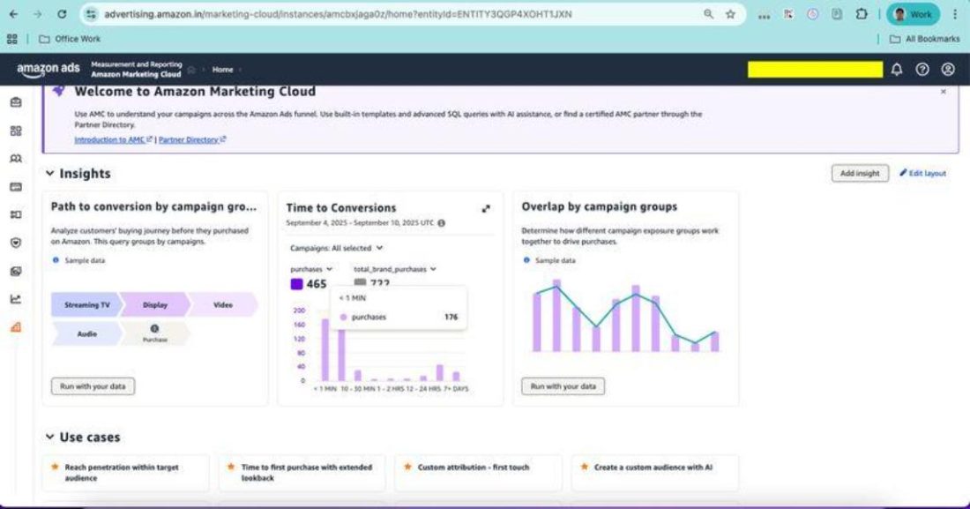Viewport: 970px width, 509px height.
Task: Open the audiences people icon in sidebar
Action: coord(16,159)
